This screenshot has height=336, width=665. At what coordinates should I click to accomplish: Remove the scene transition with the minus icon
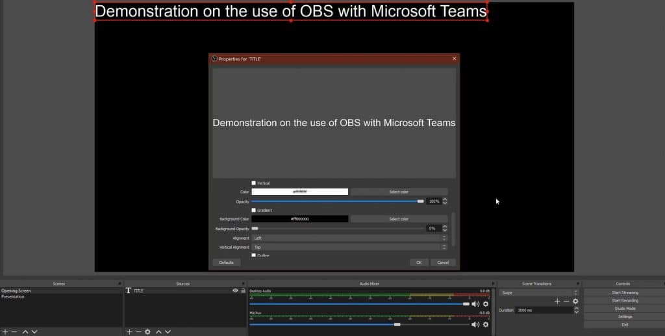[x=566, y=301]
